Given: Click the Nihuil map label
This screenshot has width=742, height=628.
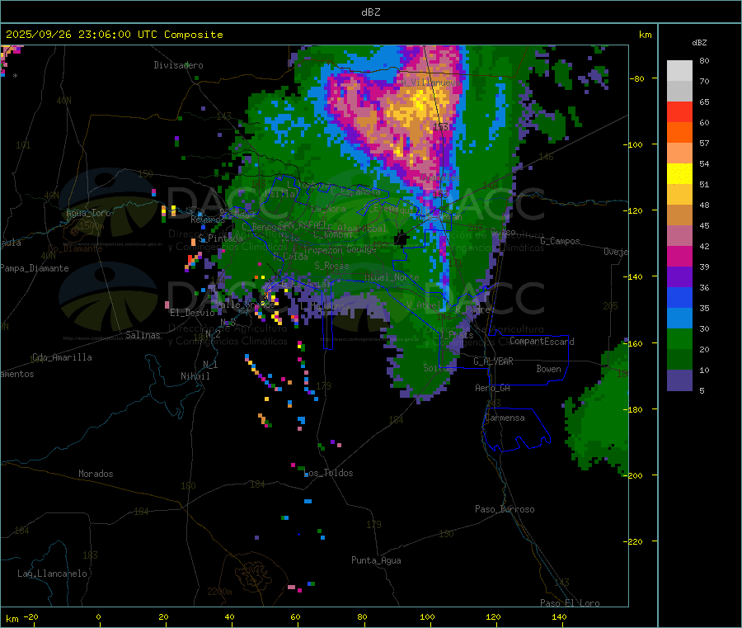Looking at the screenshot, I should (195, 376).
